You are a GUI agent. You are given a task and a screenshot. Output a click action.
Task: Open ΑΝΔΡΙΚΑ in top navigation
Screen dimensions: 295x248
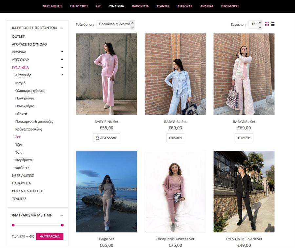(x=206, y=6)
